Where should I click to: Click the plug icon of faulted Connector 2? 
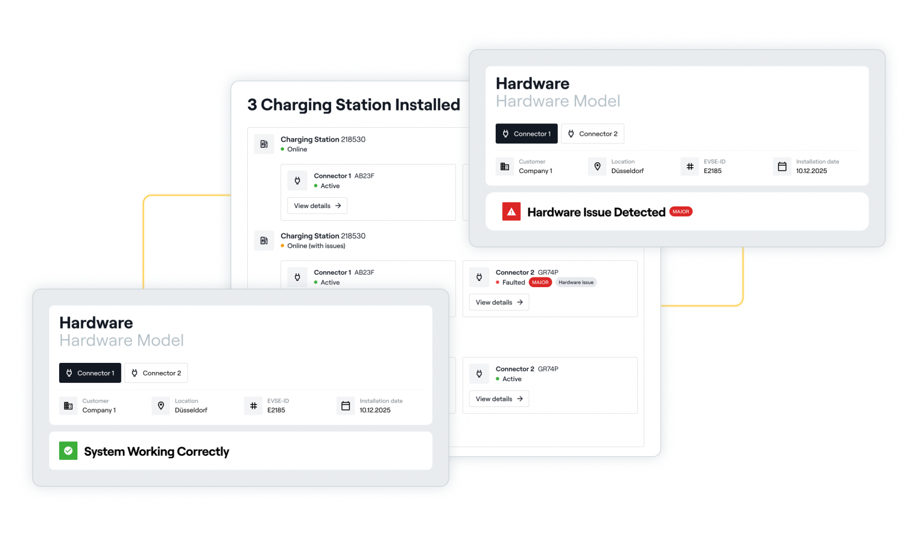(x=479, y=277)
